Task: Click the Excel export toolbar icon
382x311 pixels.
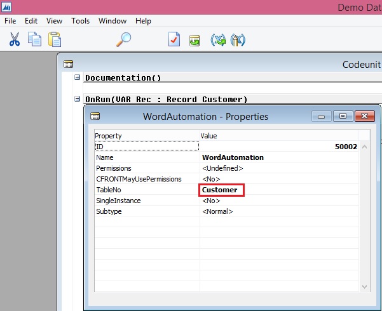Action: [218, 39]
